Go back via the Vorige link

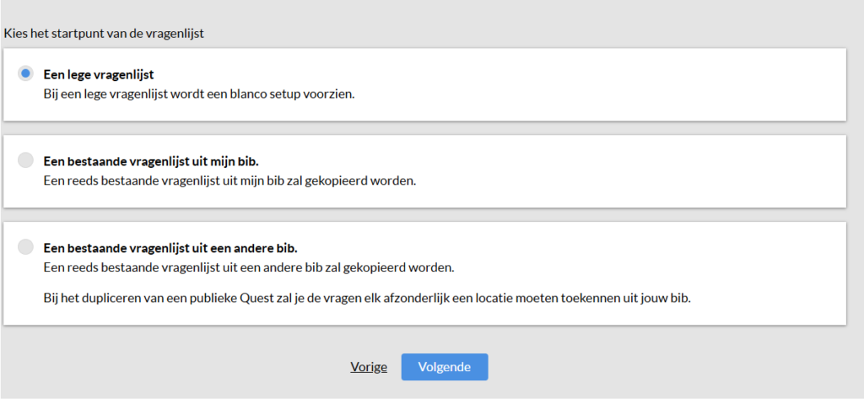[369, 367]
